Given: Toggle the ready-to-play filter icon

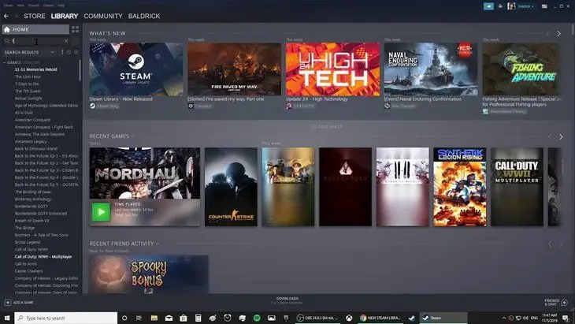Looking at the screenshot, I should (76, 53).
